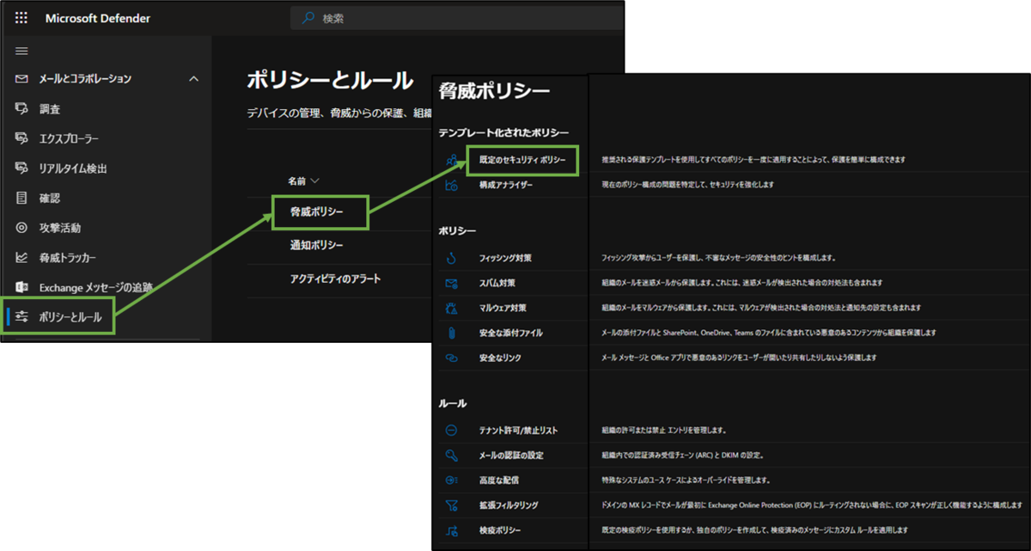Open メールの認証の設定
The image size is (1031, 551).
click(x=511, y=455)
